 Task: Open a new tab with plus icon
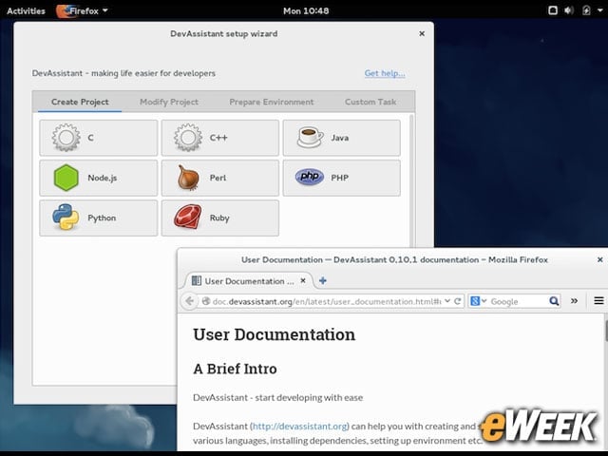[323, 280]
